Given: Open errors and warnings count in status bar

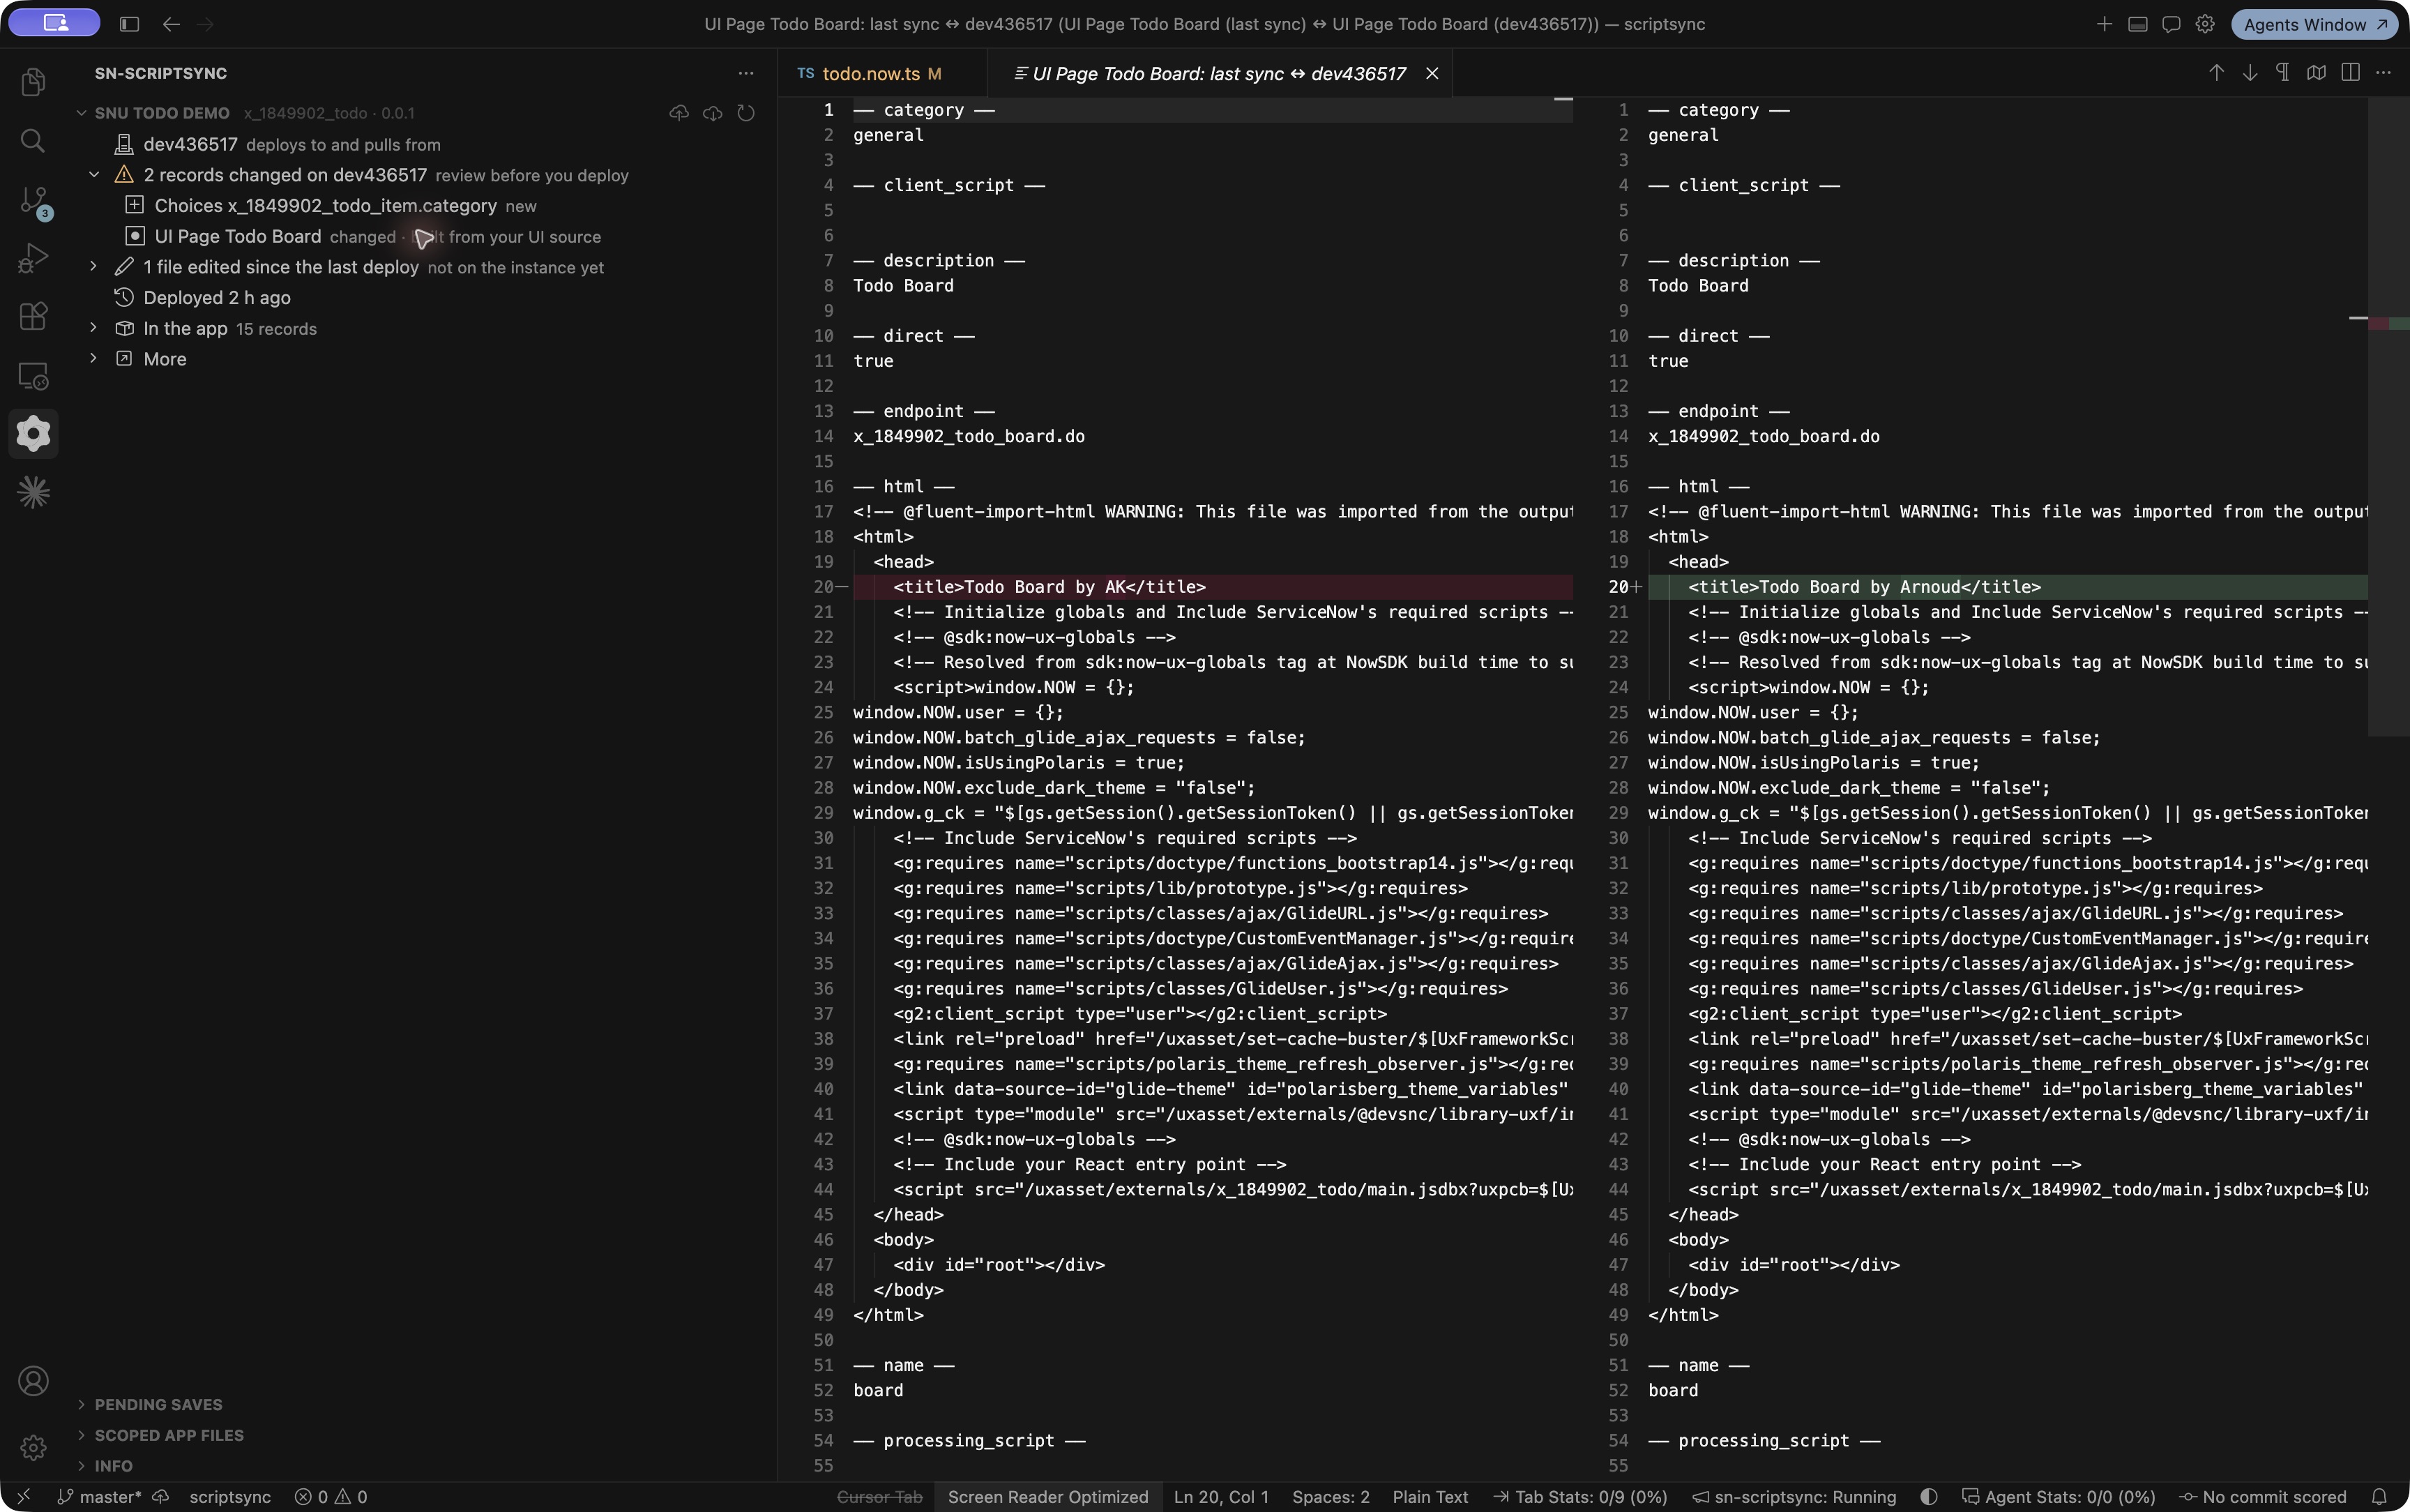Looking at the screenshot, I should (331, 1497).
